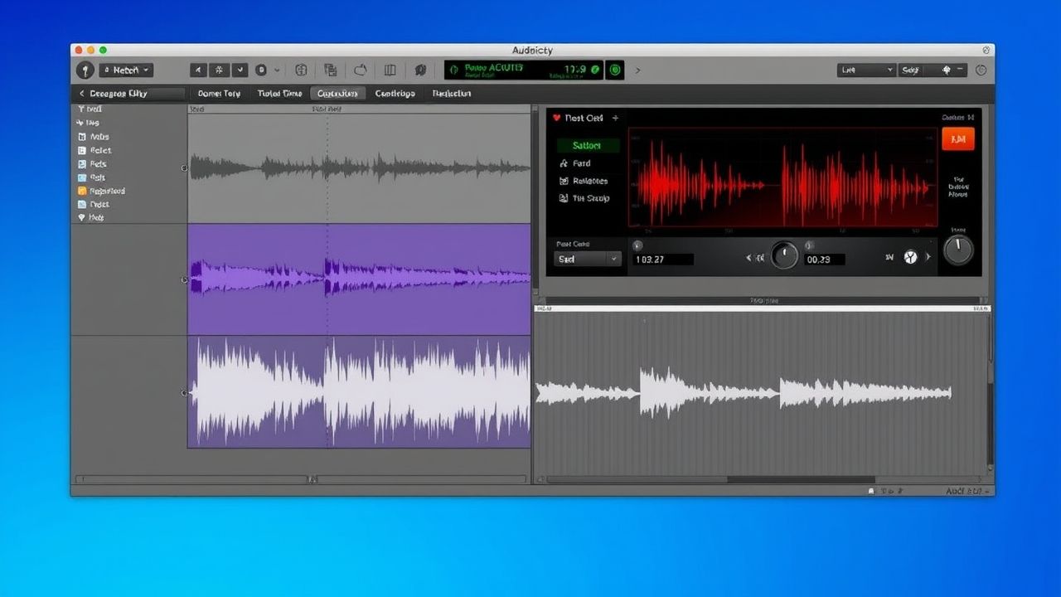Switch to the Domer Tory tab
Screen dimensions: 1061x597
click(x=219, y=94)
